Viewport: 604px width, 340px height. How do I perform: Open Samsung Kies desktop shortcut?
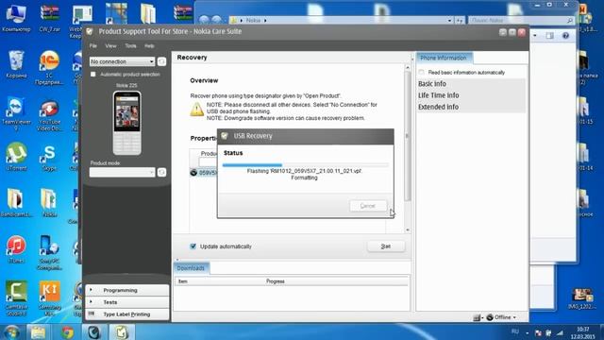coord(49,298)
